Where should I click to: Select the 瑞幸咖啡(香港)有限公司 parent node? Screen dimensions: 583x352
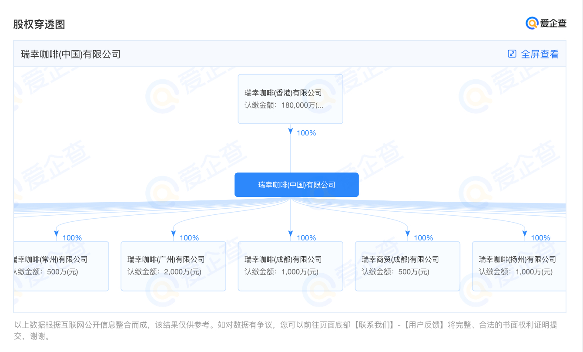[x=291, y=99]
